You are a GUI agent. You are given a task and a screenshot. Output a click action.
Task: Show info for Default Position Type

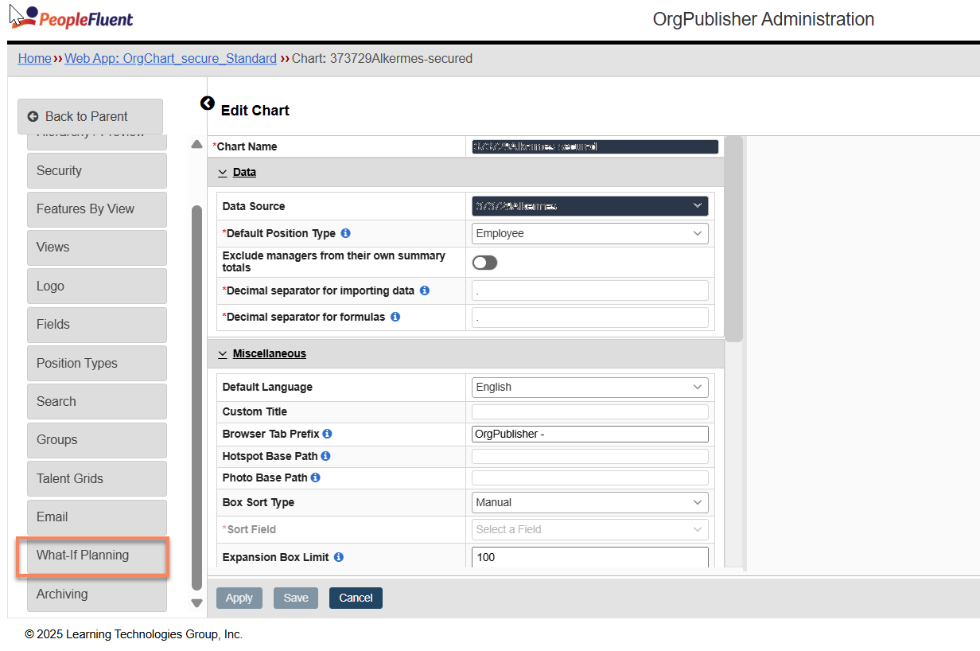(x=345, y=233)
